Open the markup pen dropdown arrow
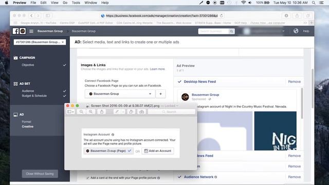The image size is (329, 185). tap(123, 112)
